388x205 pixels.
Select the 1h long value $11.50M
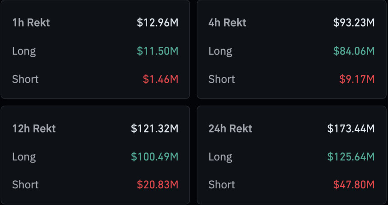pyautogui.click(x=157, y=51)
